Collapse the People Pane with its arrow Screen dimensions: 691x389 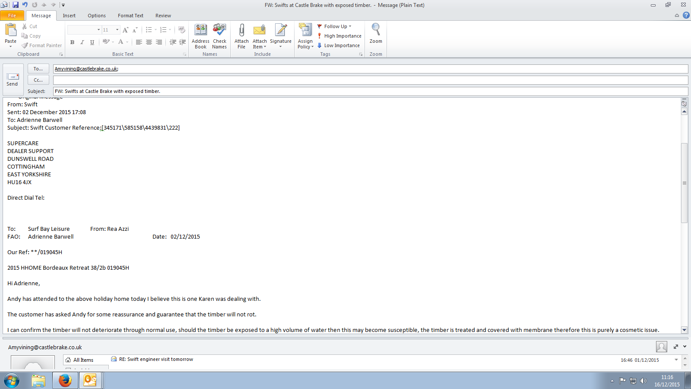pos(685,347)
